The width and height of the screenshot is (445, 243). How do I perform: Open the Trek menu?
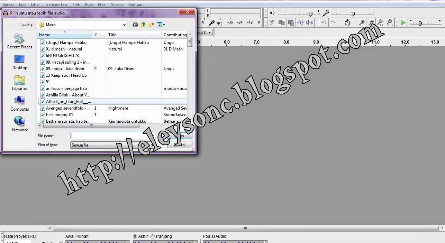76,4
